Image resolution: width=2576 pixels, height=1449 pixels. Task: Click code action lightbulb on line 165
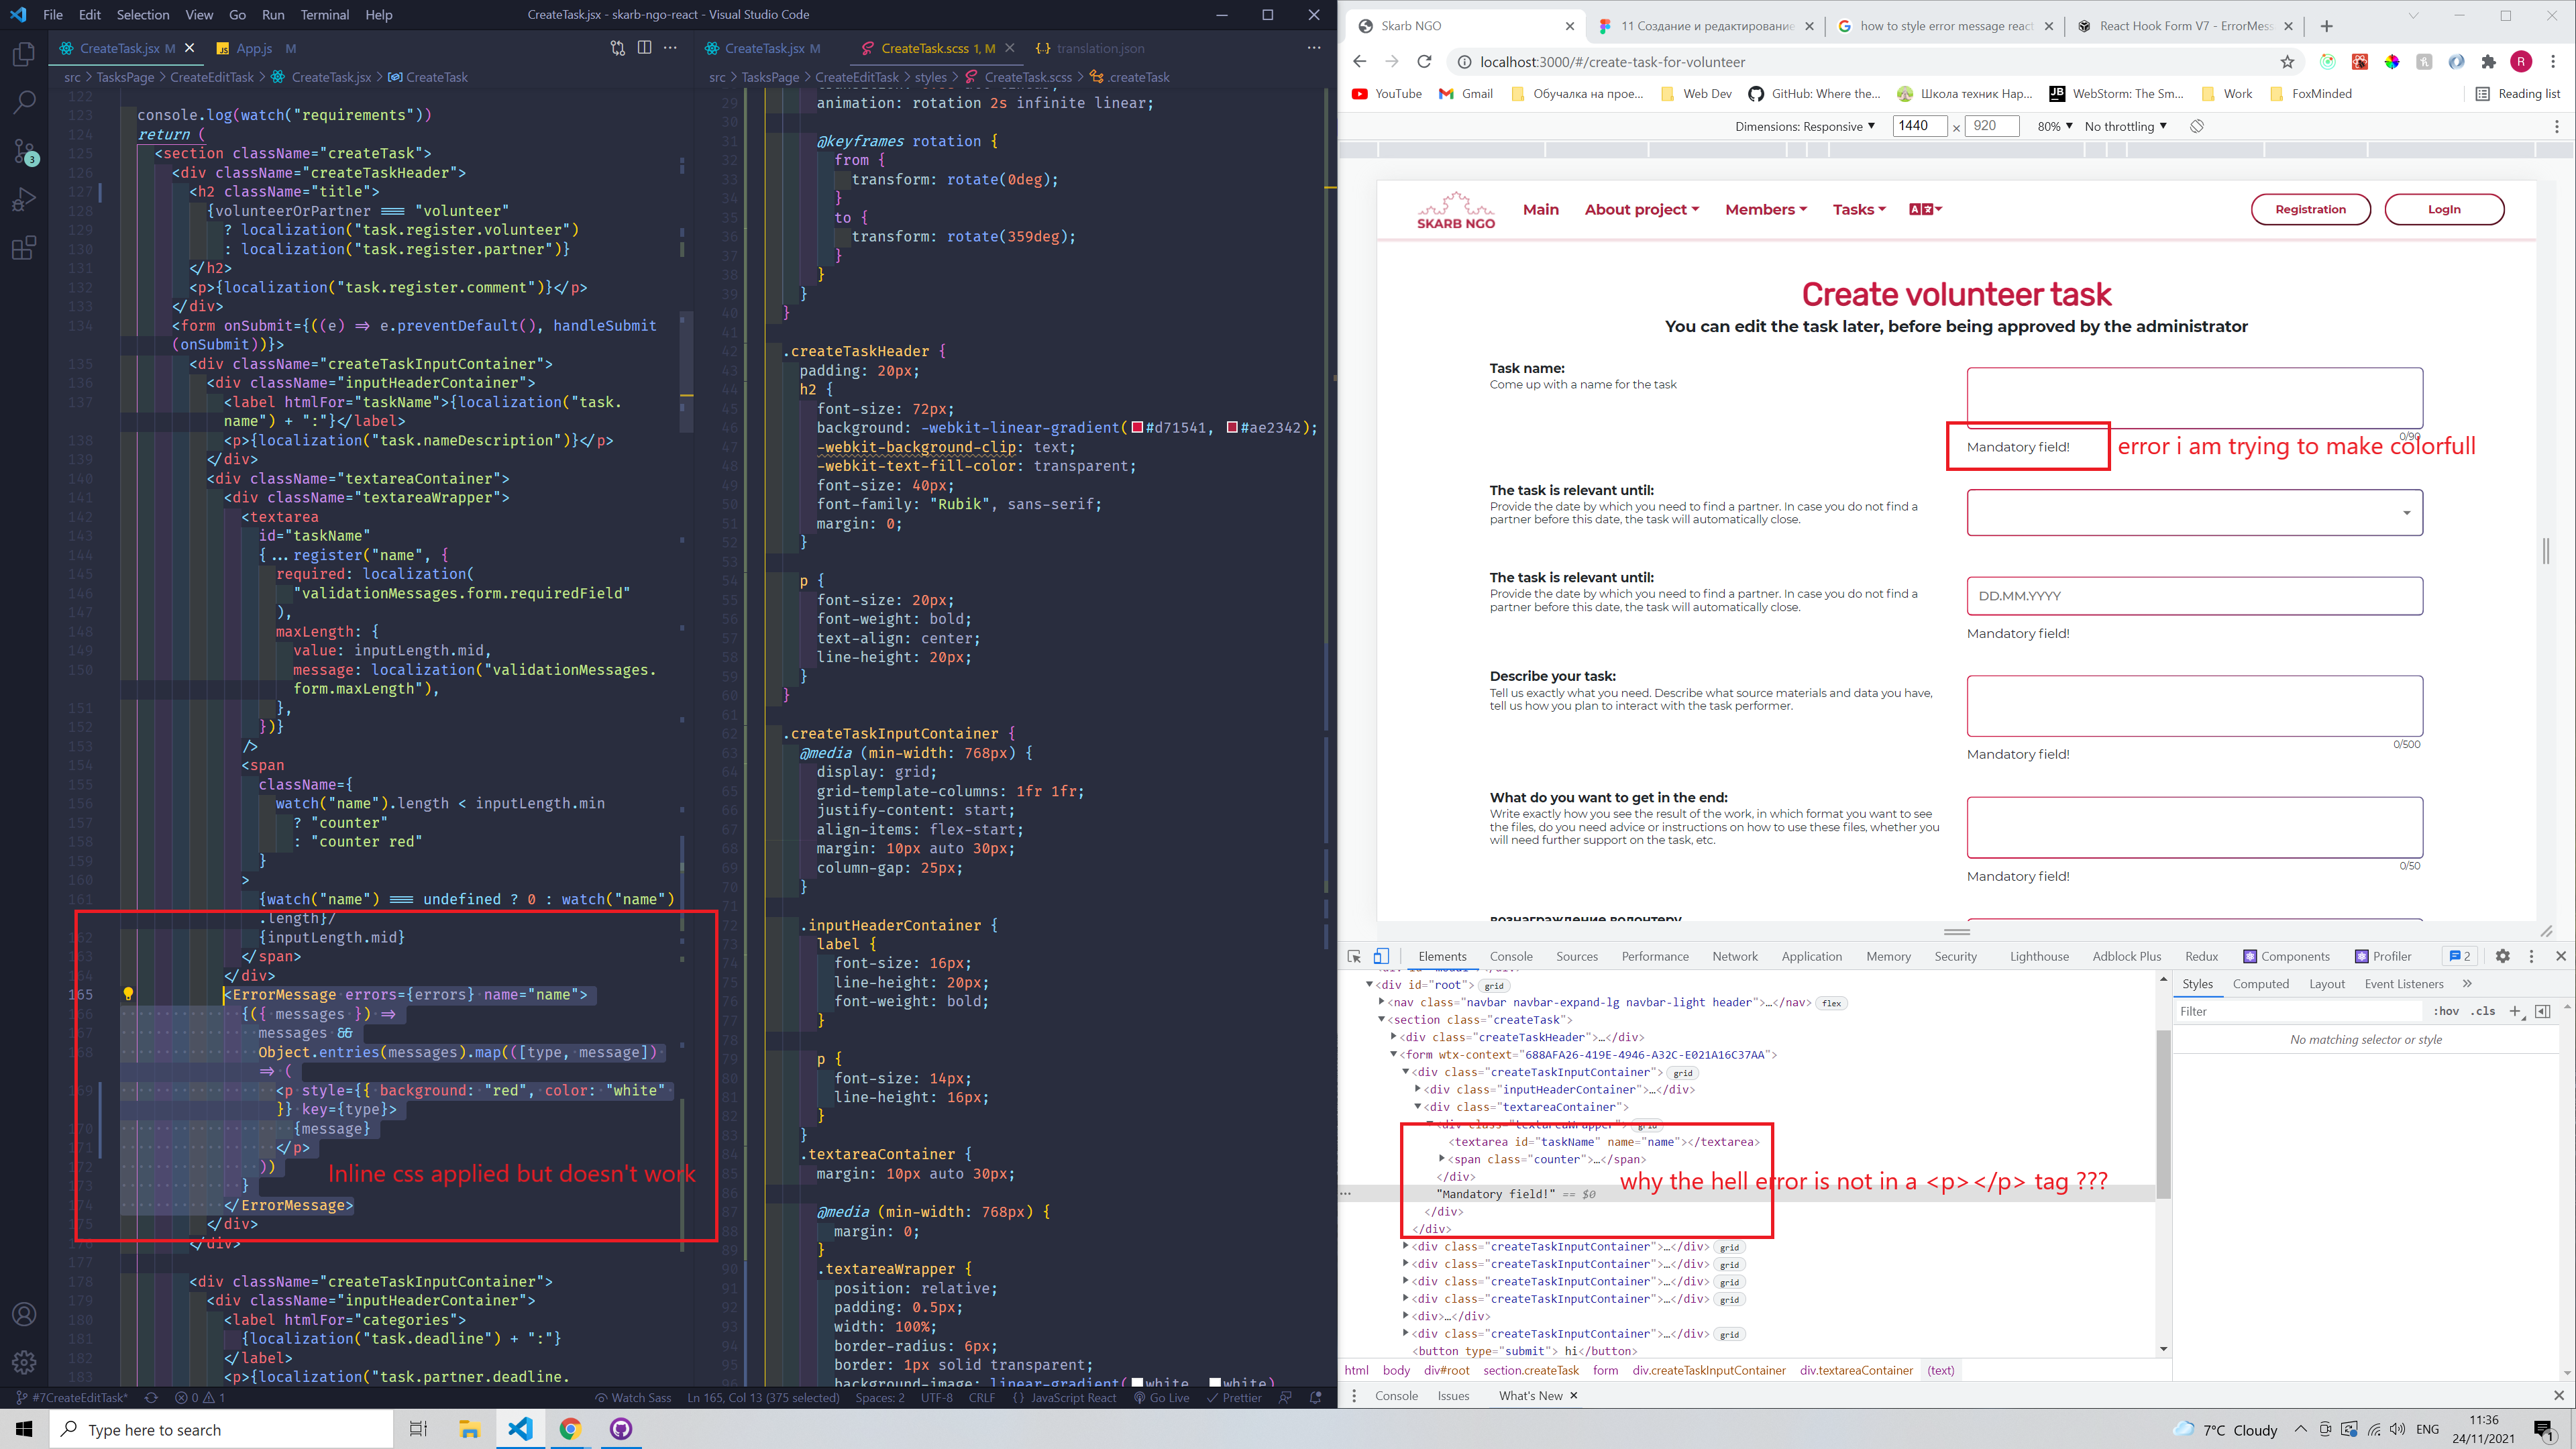coord(128,994)
